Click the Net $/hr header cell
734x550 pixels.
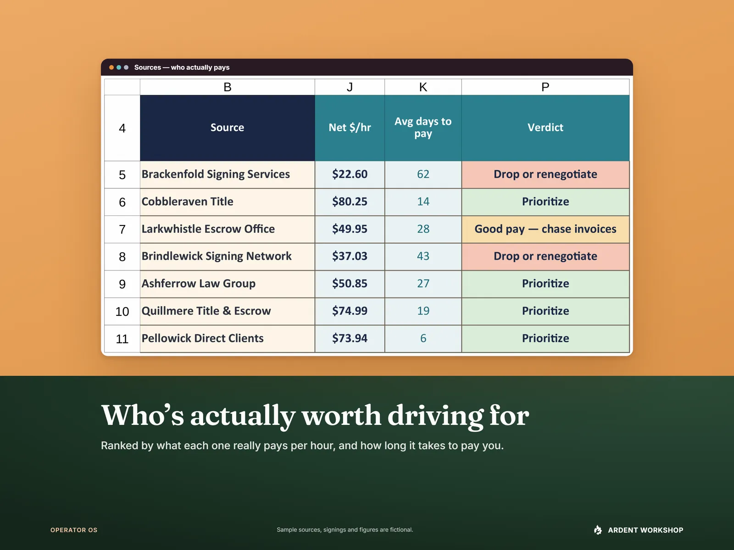(350, 128)
